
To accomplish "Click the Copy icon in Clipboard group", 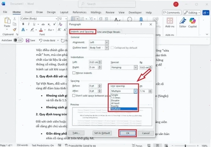I will coord(15,24).
